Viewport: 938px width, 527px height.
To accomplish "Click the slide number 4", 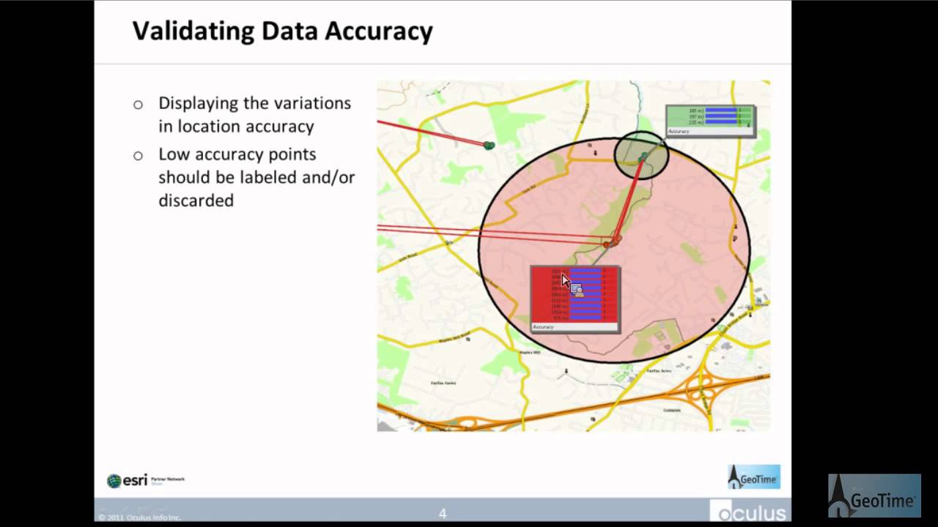I will (443, 514).
